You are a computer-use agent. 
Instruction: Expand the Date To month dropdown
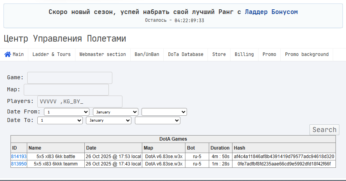[108, 120]
